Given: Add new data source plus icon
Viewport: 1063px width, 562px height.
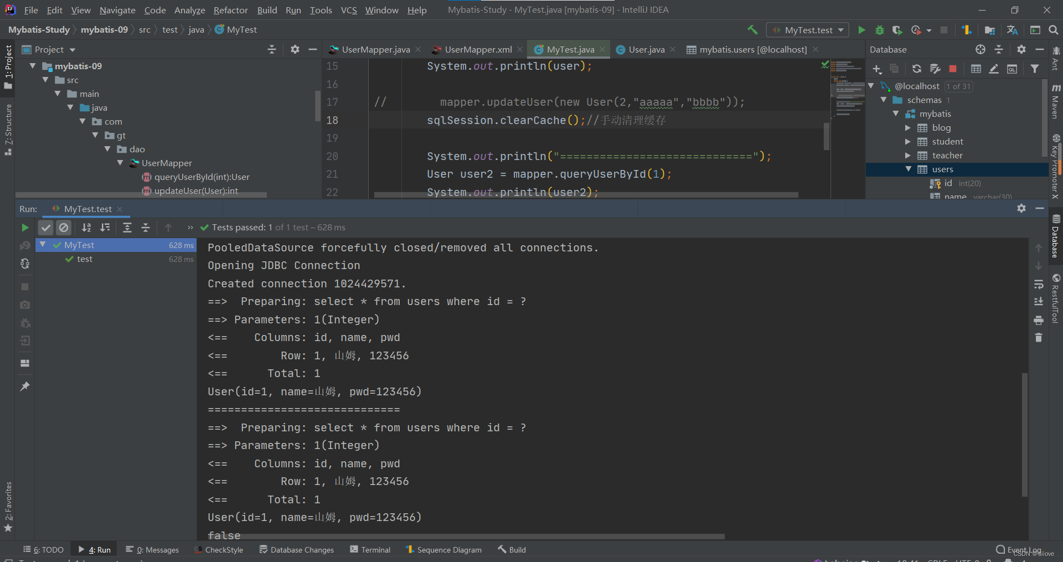Looking at the screenshot, I should (x=877, y=69).
